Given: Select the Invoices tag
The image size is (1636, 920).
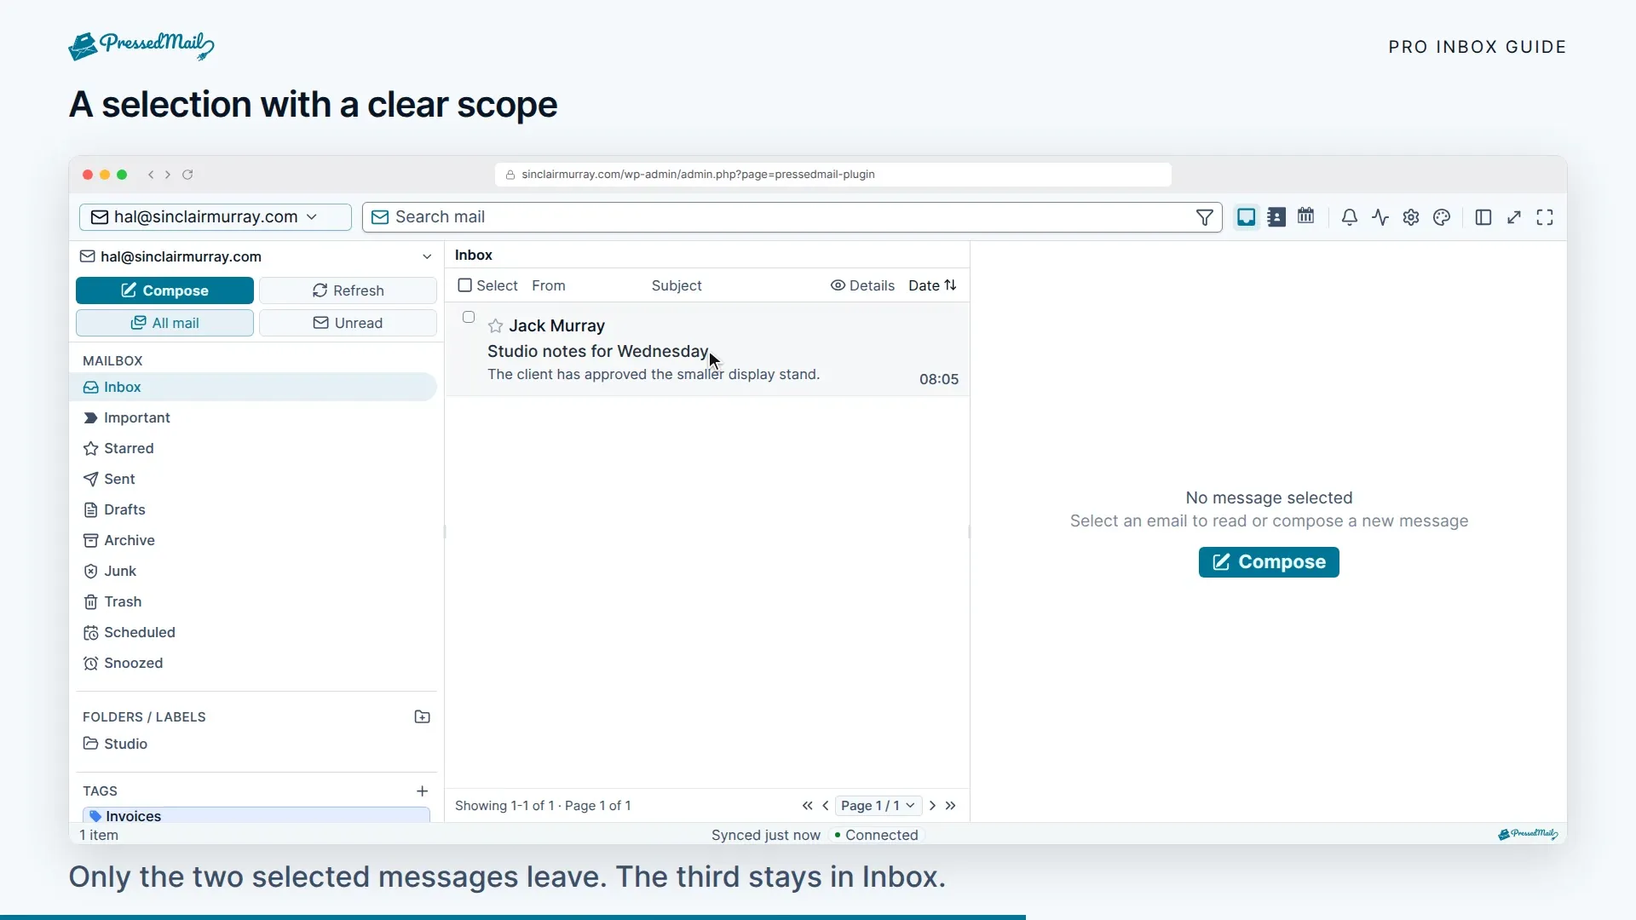Looking at the screenshot, I should [256, 816].
